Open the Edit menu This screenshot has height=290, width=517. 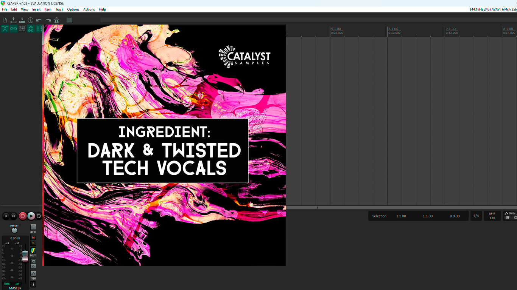(x=14, y=9)
